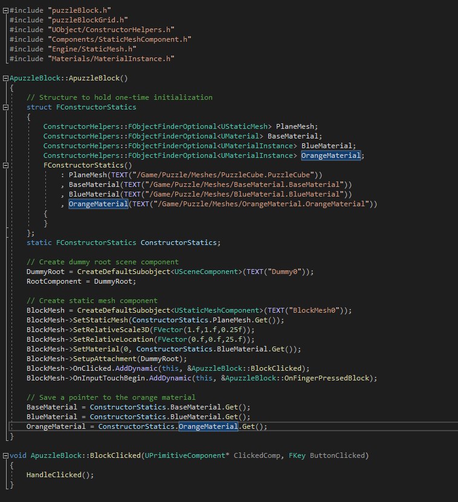Click the FKey parameter type
Viewport: 458px width, 502px height.
[297, 455]
